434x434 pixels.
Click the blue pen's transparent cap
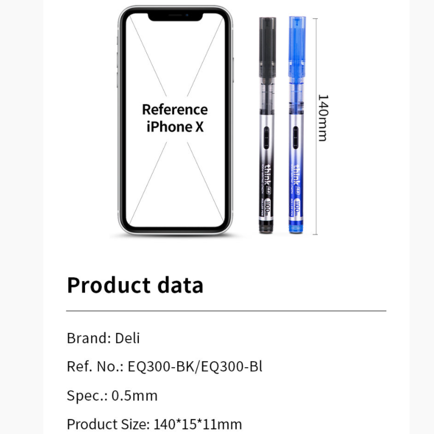(297, 47)
